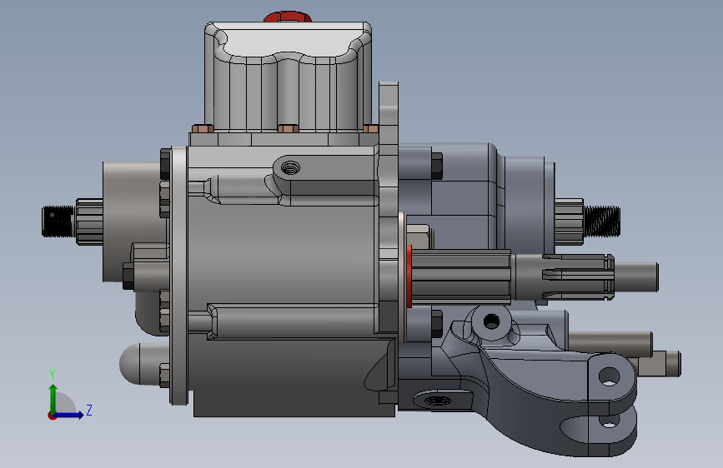
Task: Select the black threaded shaft end on the right
Action: click(602, 222)
